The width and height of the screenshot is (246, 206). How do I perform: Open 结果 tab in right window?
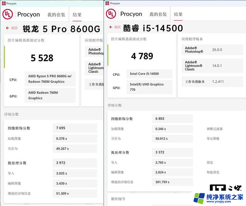178,15
